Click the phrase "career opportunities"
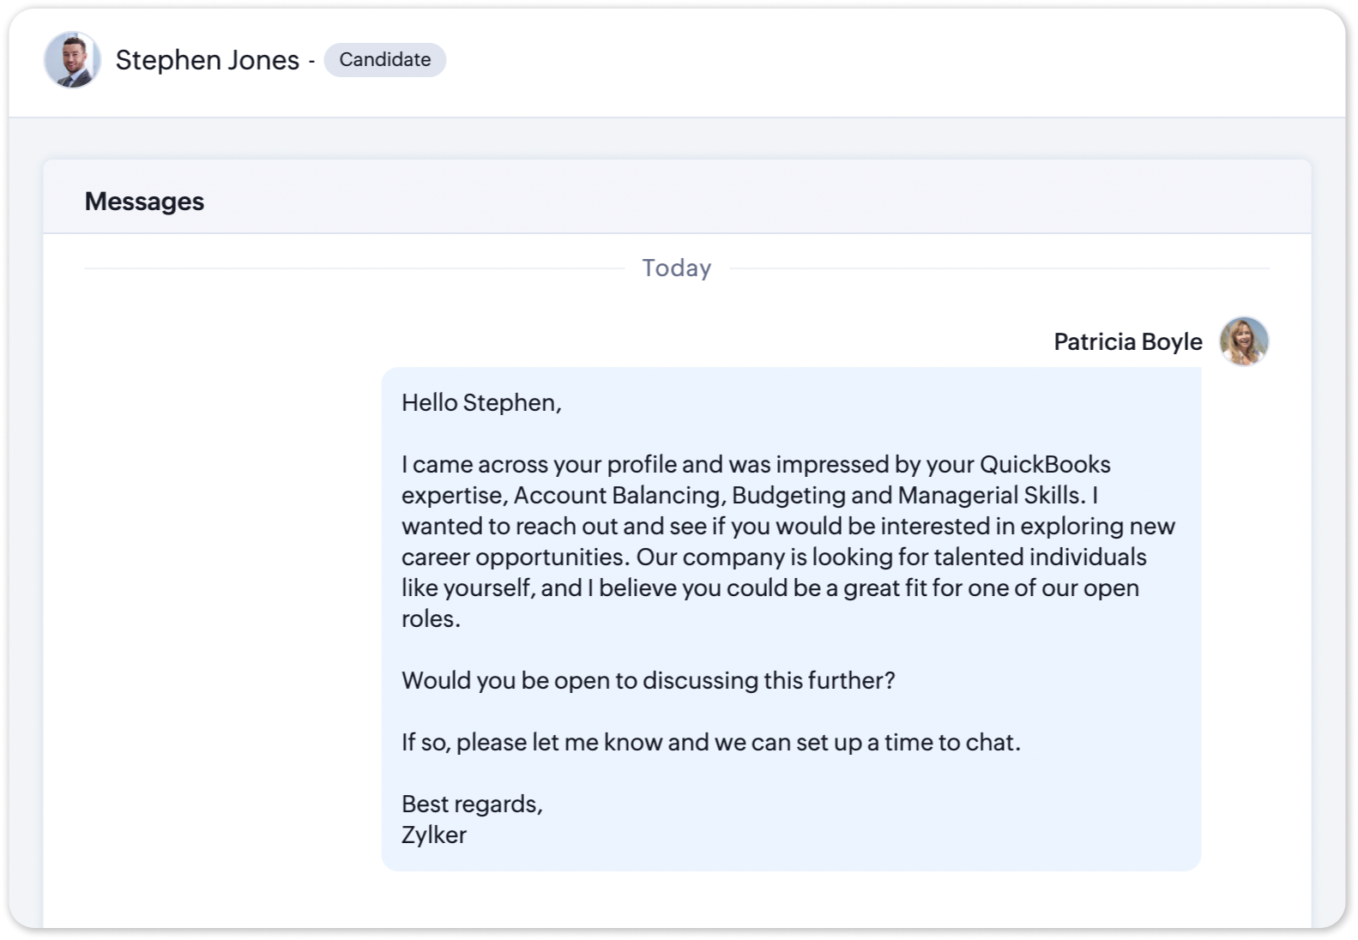This screenshot has height=940, width=1358. tap(514, 557)
